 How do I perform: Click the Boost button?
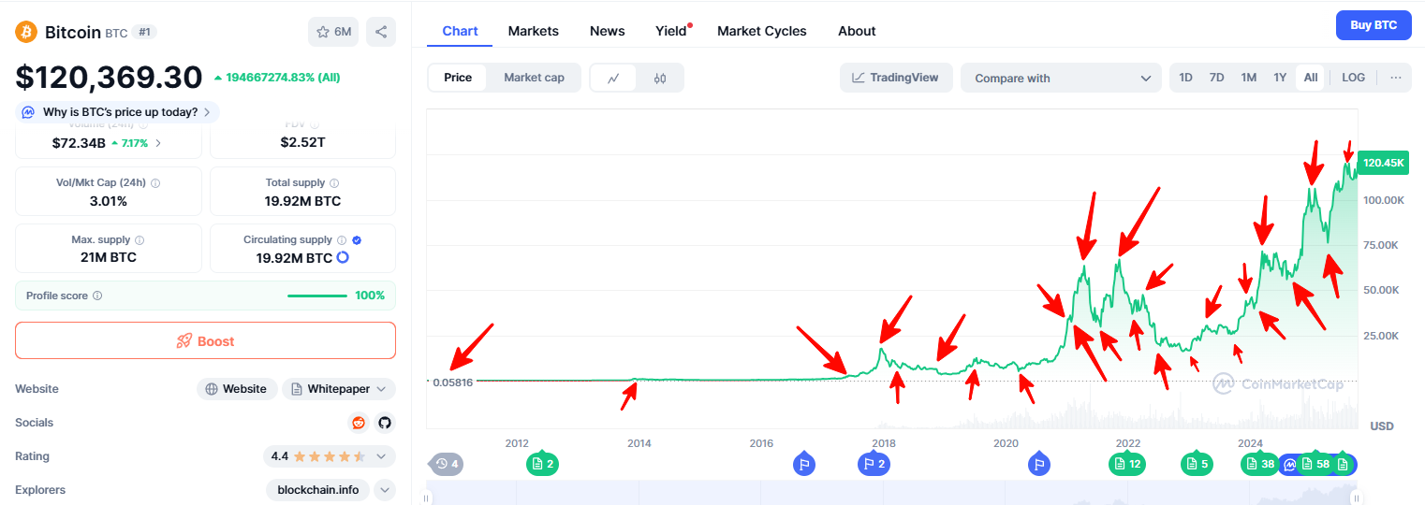[205, 341]
